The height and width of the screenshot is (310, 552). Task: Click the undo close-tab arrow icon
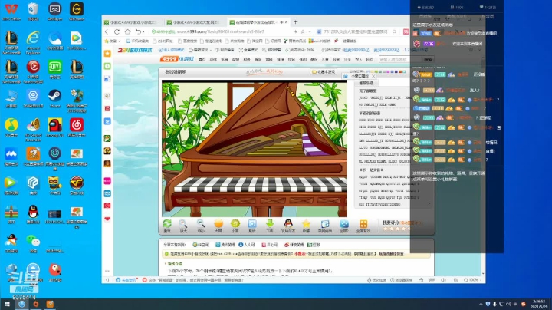click(138, 31)
